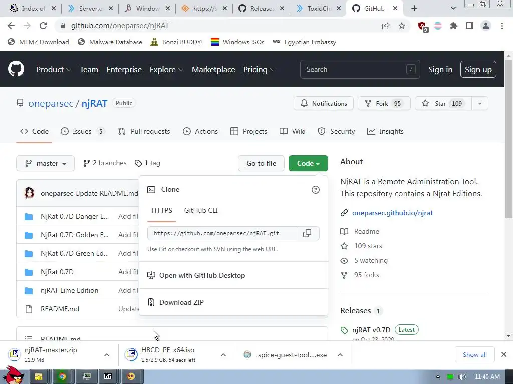Open options for HBCD_PE_x64.iso download
513x384 pixels.
click(x=223, y=355)
